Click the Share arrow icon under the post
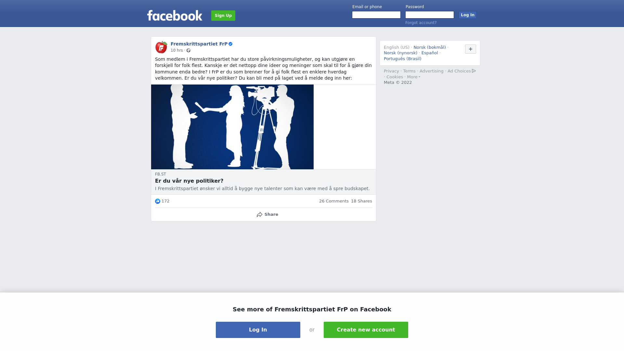This screenshot has height=351, width=624. [259, 214]
